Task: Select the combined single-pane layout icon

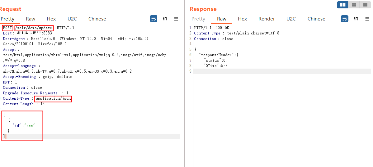Action: [x=365, y=5]
